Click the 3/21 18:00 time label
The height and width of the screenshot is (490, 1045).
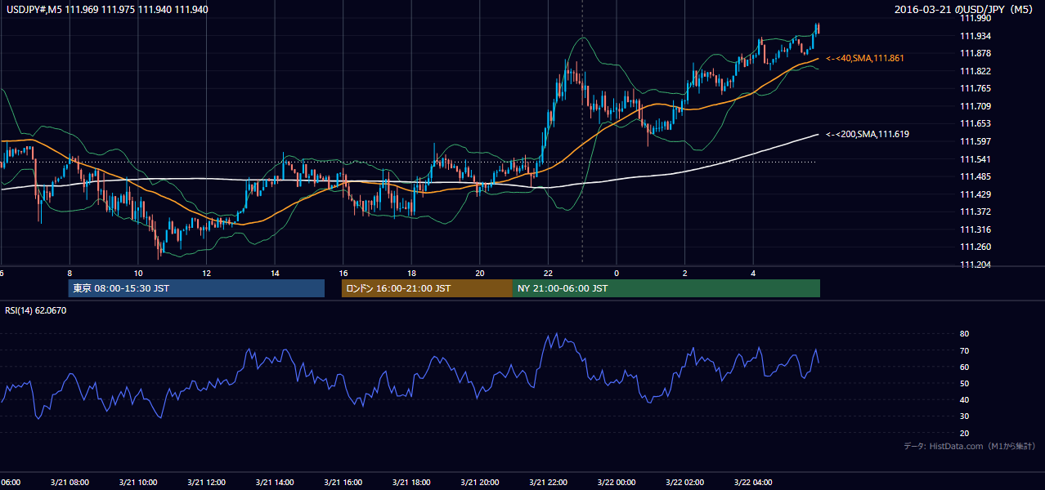click(x=411, y=483)
